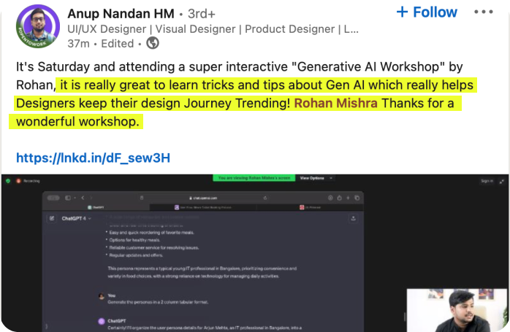This screenshot has width=510, height=332.
Task: Click the green shield security icon
Action: (7, 180)
